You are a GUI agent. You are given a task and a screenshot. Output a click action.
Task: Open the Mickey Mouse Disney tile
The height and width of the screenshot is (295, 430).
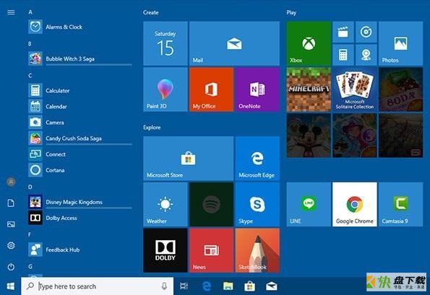tap(309, 136)
